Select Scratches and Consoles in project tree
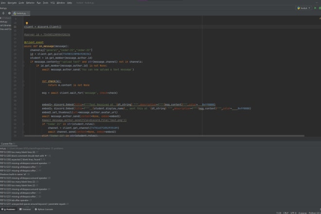This screenshot has height=214, width=321. coord(6,29)
